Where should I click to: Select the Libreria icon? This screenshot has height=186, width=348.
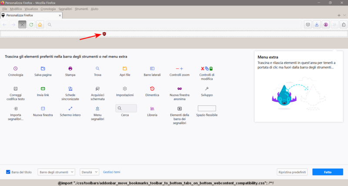click(x=152, y=108)
